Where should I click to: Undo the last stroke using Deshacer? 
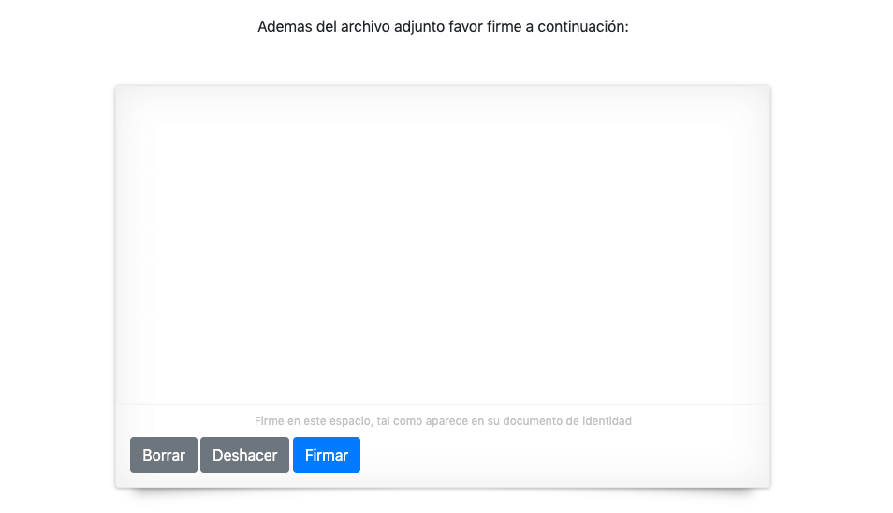click(x=244, y=455)
